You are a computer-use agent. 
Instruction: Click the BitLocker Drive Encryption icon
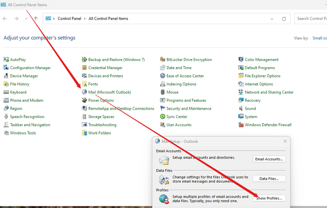tap(163, 60)
